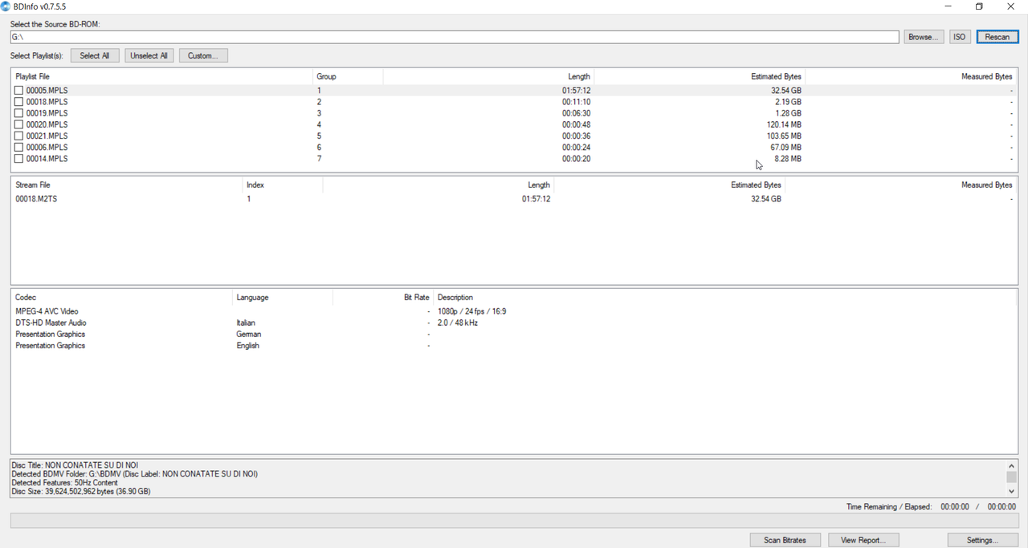Click scroll-down arrow in disc info box
This screenshot has height=548, width=1028.
click(x=1011, y=491)
